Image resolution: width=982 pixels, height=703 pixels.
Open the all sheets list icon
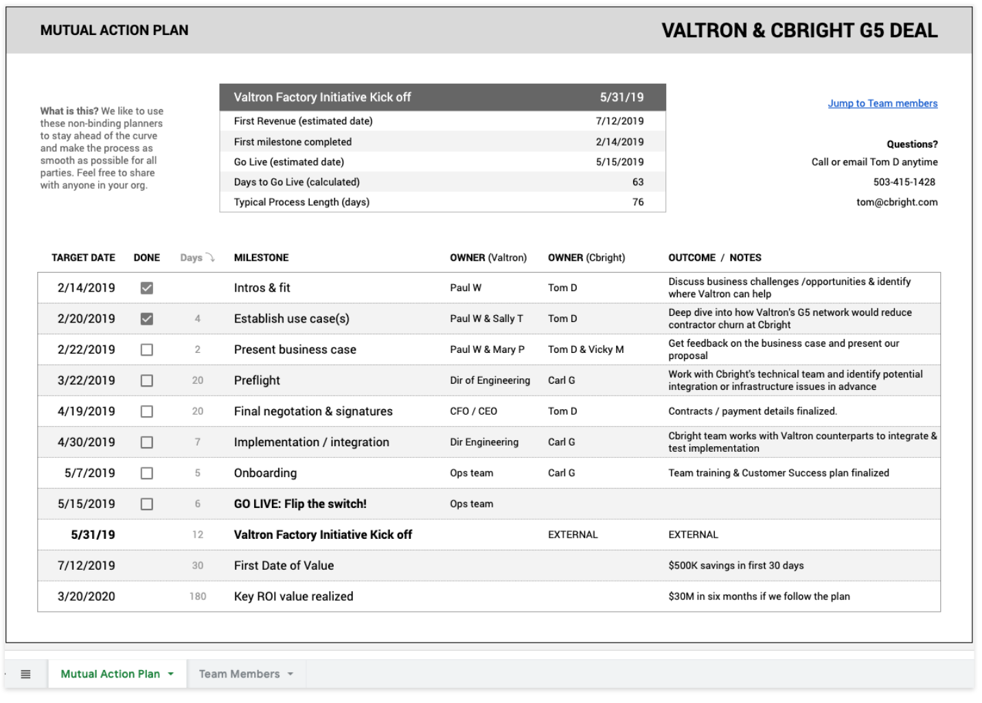click(26, 673)
